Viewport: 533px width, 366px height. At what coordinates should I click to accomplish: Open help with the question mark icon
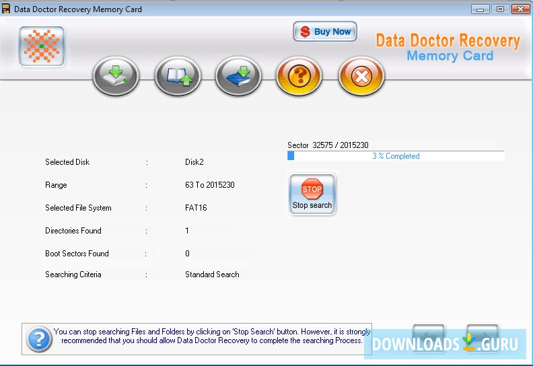pos(299,76)
